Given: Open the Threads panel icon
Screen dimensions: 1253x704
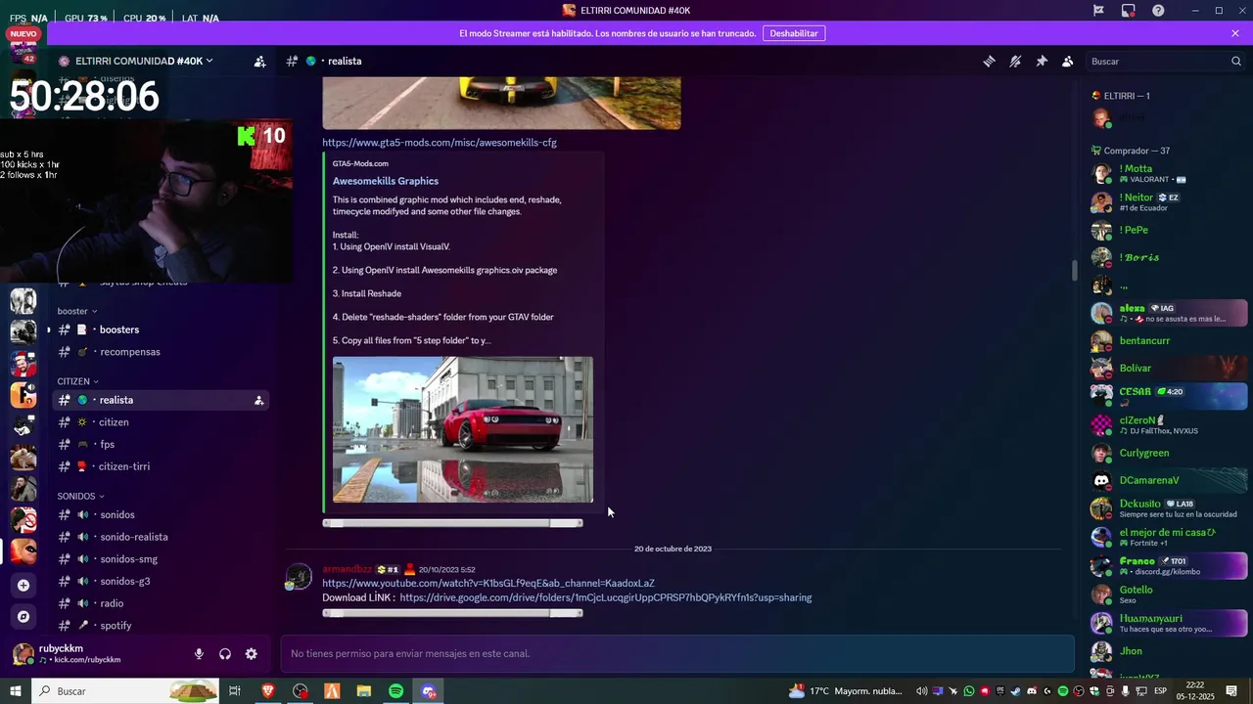Looking at the screenshot, I should 989,61.
